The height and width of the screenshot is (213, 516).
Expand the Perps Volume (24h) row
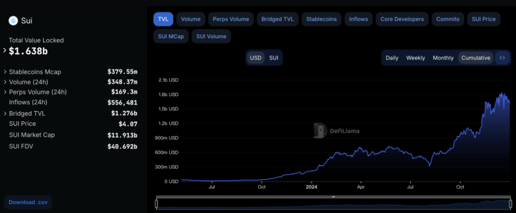coord(5,92)
